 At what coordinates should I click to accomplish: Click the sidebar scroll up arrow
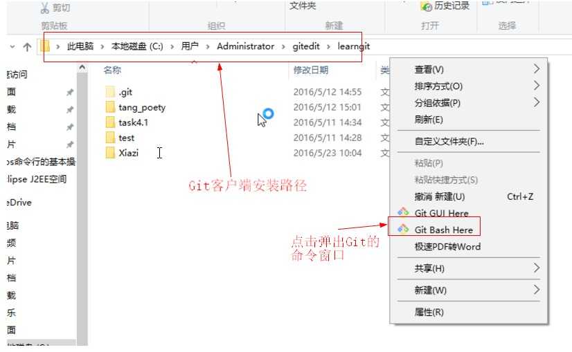(x=82, y=68)
